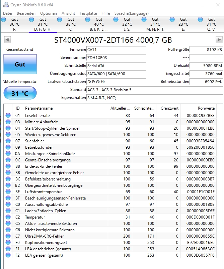
Task: Select the C: drive tab at 38 °C
Action: [x=71, y=24]
